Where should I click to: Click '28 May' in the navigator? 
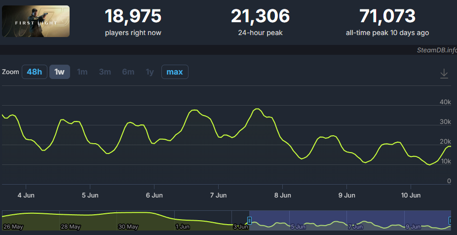click(x=71, y=227)
